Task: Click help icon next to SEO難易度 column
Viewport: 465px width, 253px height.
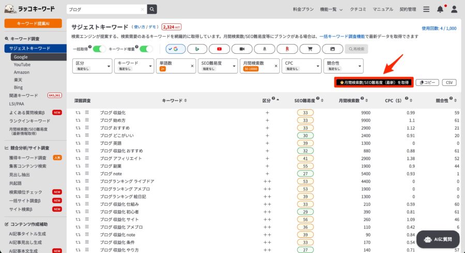Action: click(318, 98)
